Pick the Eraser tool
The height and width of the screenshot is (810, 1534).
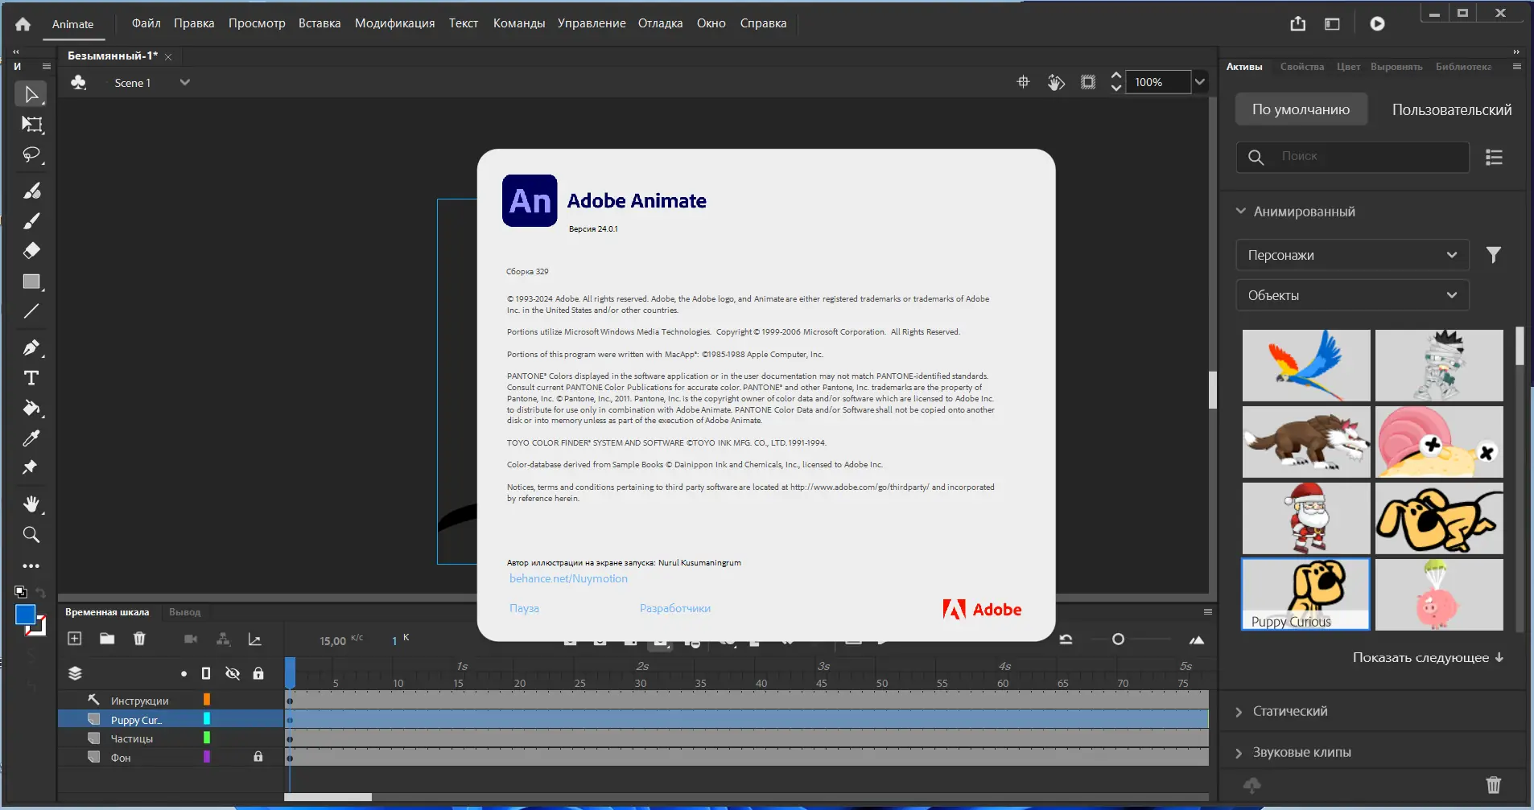coord(31,251)
